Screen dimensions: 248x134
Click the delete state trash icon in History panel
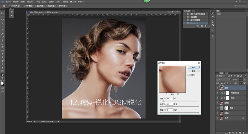(x=206, y=26)
